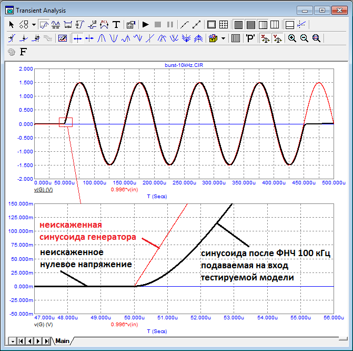Toggle Same X Scales
Viewport: 353px width, 351px height.
point(266,38)
